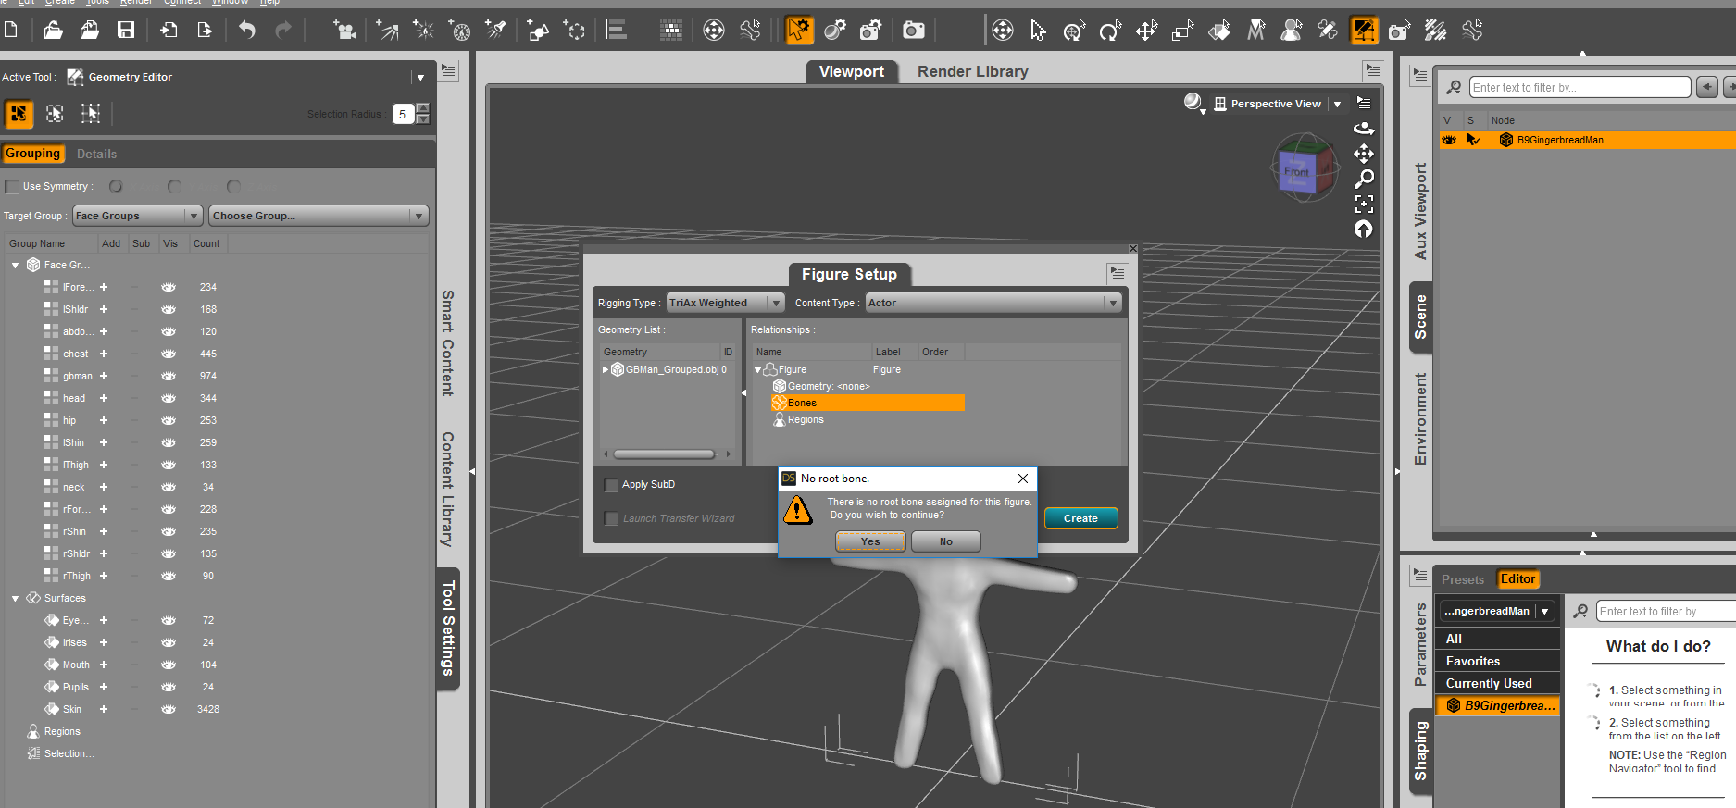This screenshot has height=808, width=1736.
Task: Click the Save Scene toolbar icon
Action: pyautogui.click(x=126, y=31)
